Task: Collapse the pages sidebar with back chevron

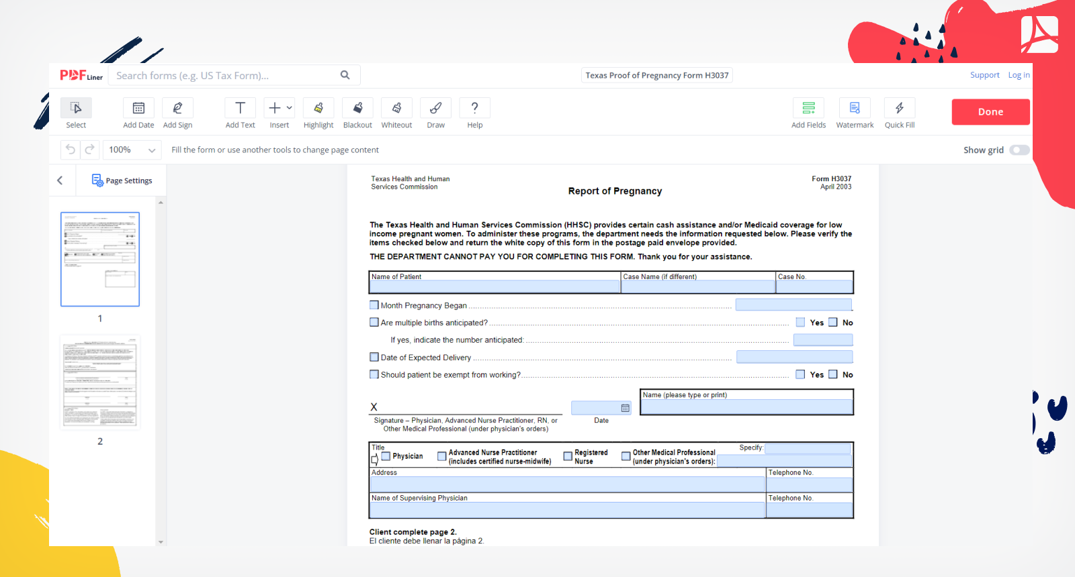Action: (60, 180)
